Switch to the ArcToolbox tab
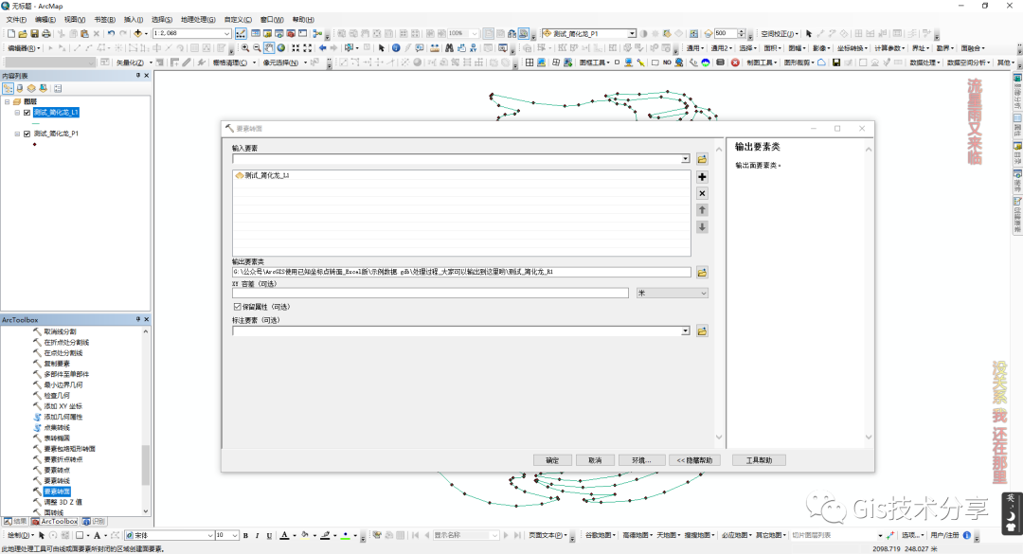The width and height of the screenshot is (1023, 554). click(x=54, y=521)
